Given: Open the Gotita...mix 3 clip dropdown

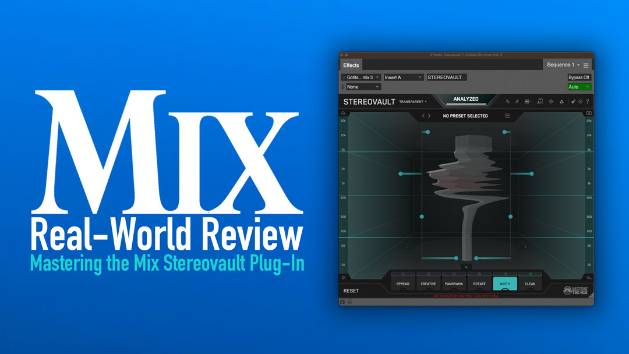Looking at the screenshot, I should [361, 77].
